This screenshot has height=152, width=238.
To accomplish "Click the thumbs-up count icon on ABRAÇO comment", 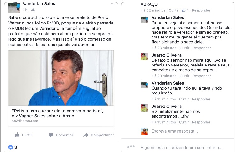I will (x=184, y=10).
